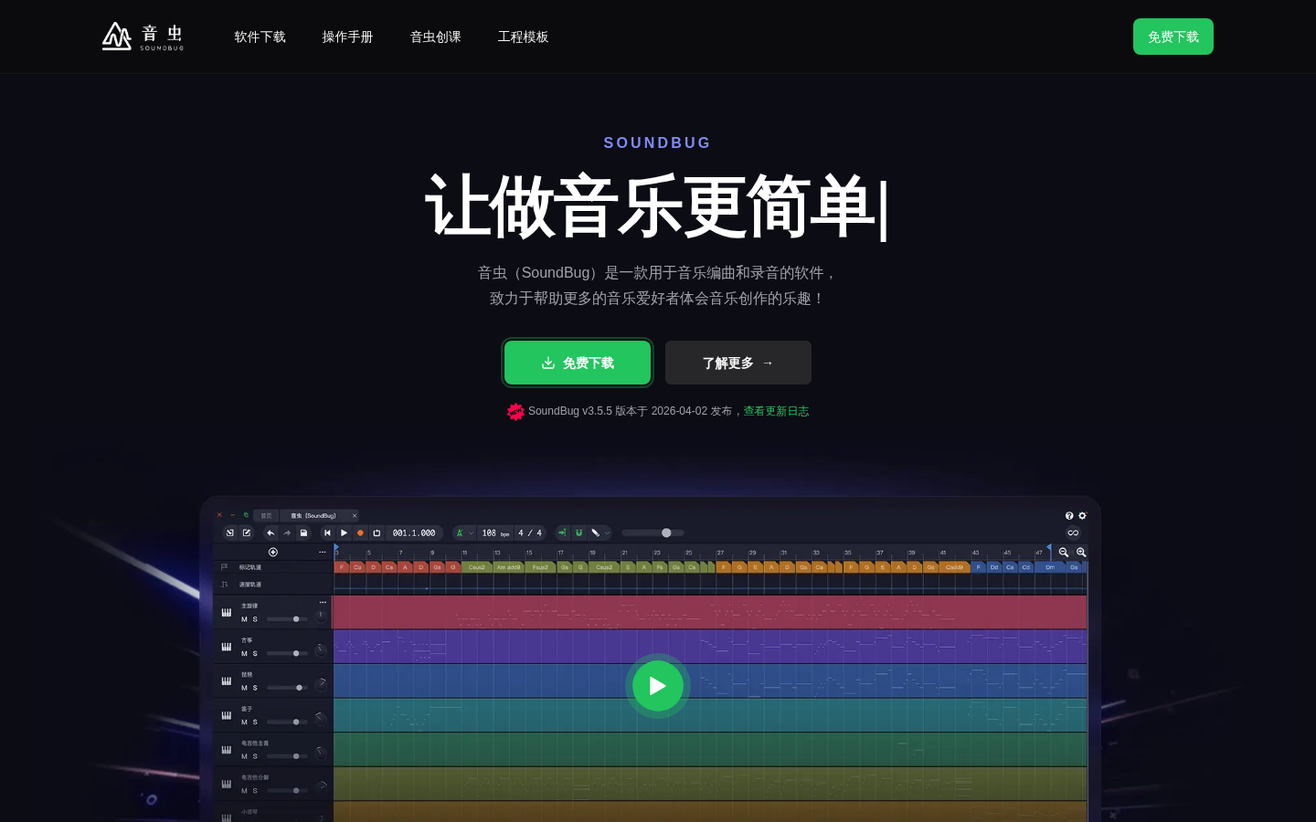Screen dimensions: 1316x822
Task: Click the 4 / 4 time signature field
Action: [x=530, y=532]
